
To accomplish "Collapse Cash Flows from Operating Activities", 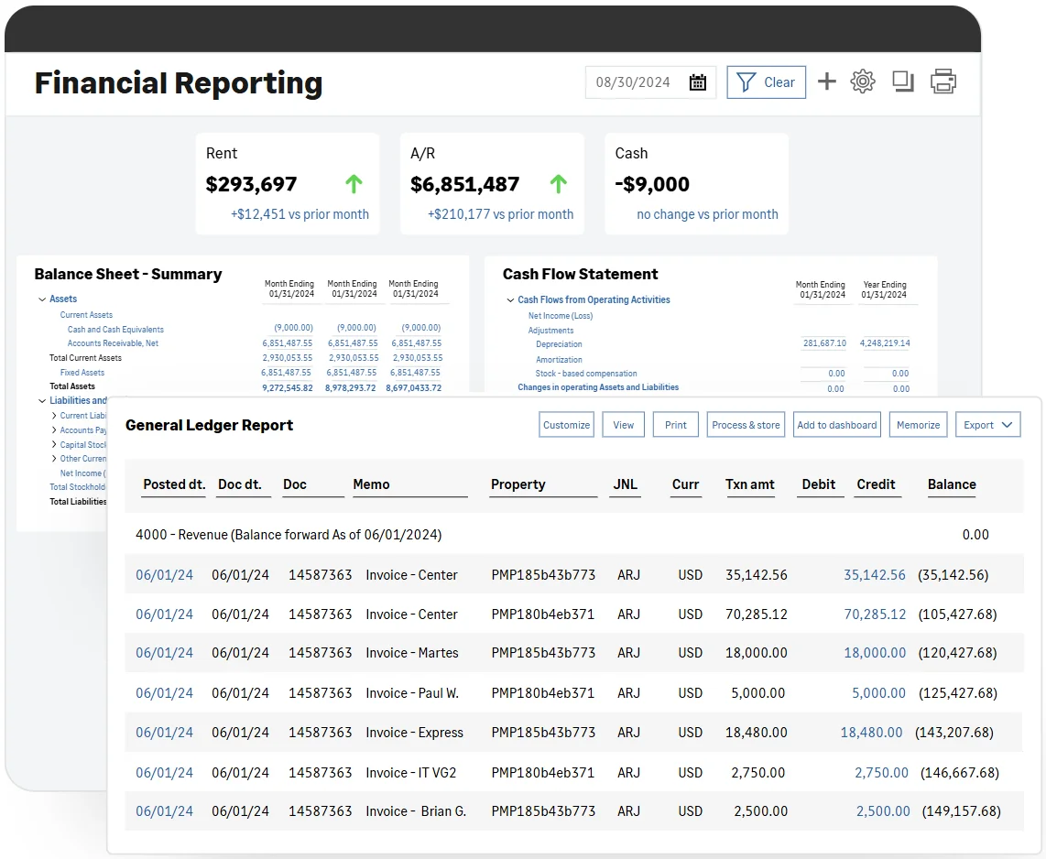I will coord(510,299).
